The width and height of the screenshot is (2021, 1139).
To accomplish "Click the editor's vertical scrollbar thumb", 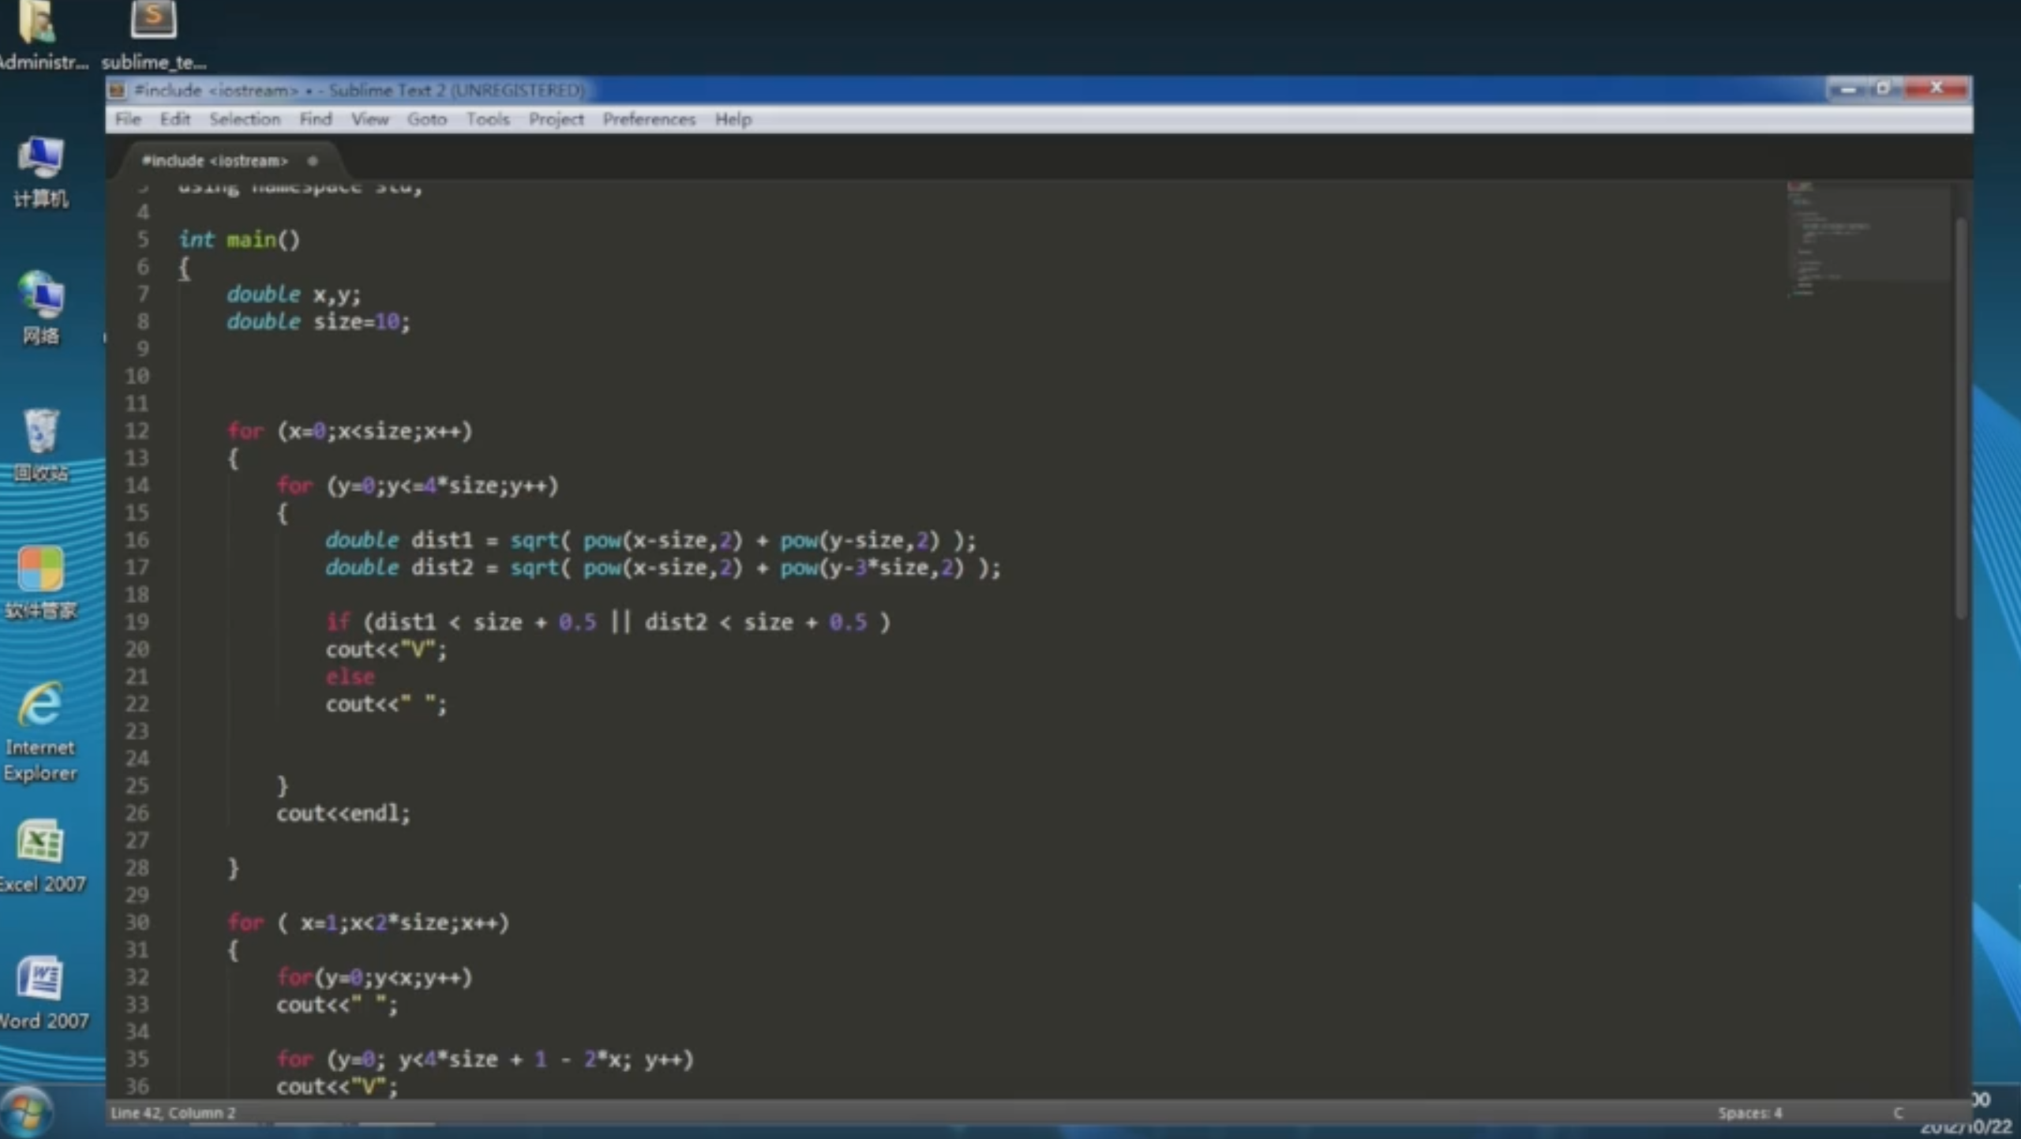I will (x=1961, y=418).
